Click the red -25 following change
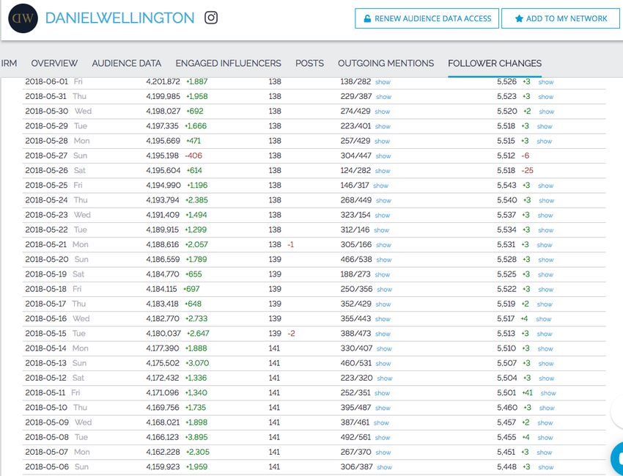 point(527,171)
